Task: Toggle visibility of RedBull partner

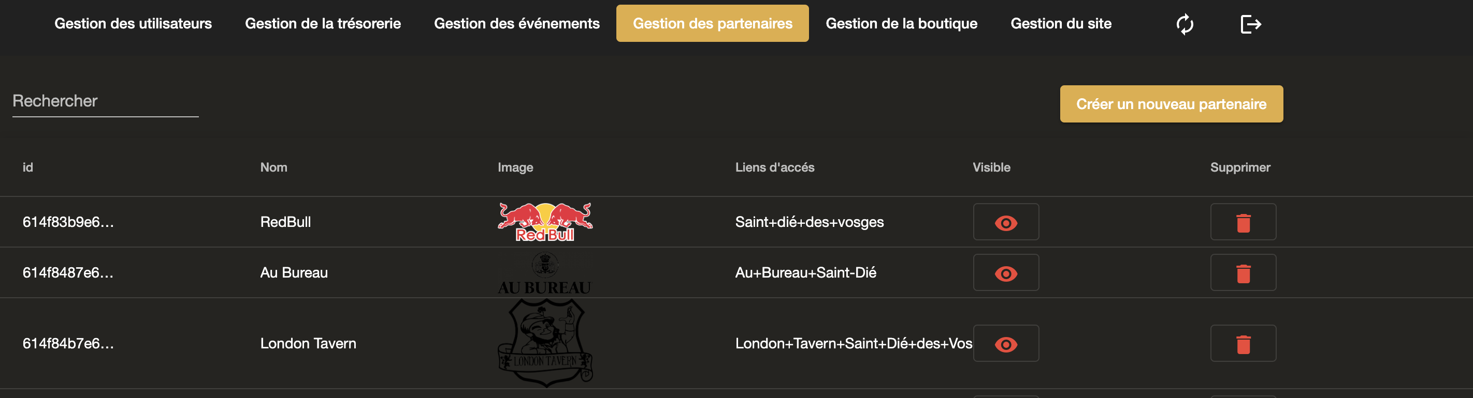Action: point(1005,222)
